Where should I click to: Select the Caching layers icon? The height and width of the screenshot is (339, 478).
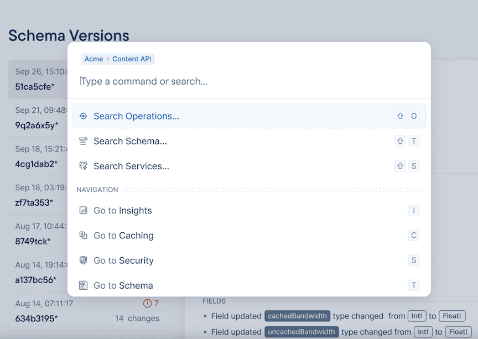(x=83, y=235)
